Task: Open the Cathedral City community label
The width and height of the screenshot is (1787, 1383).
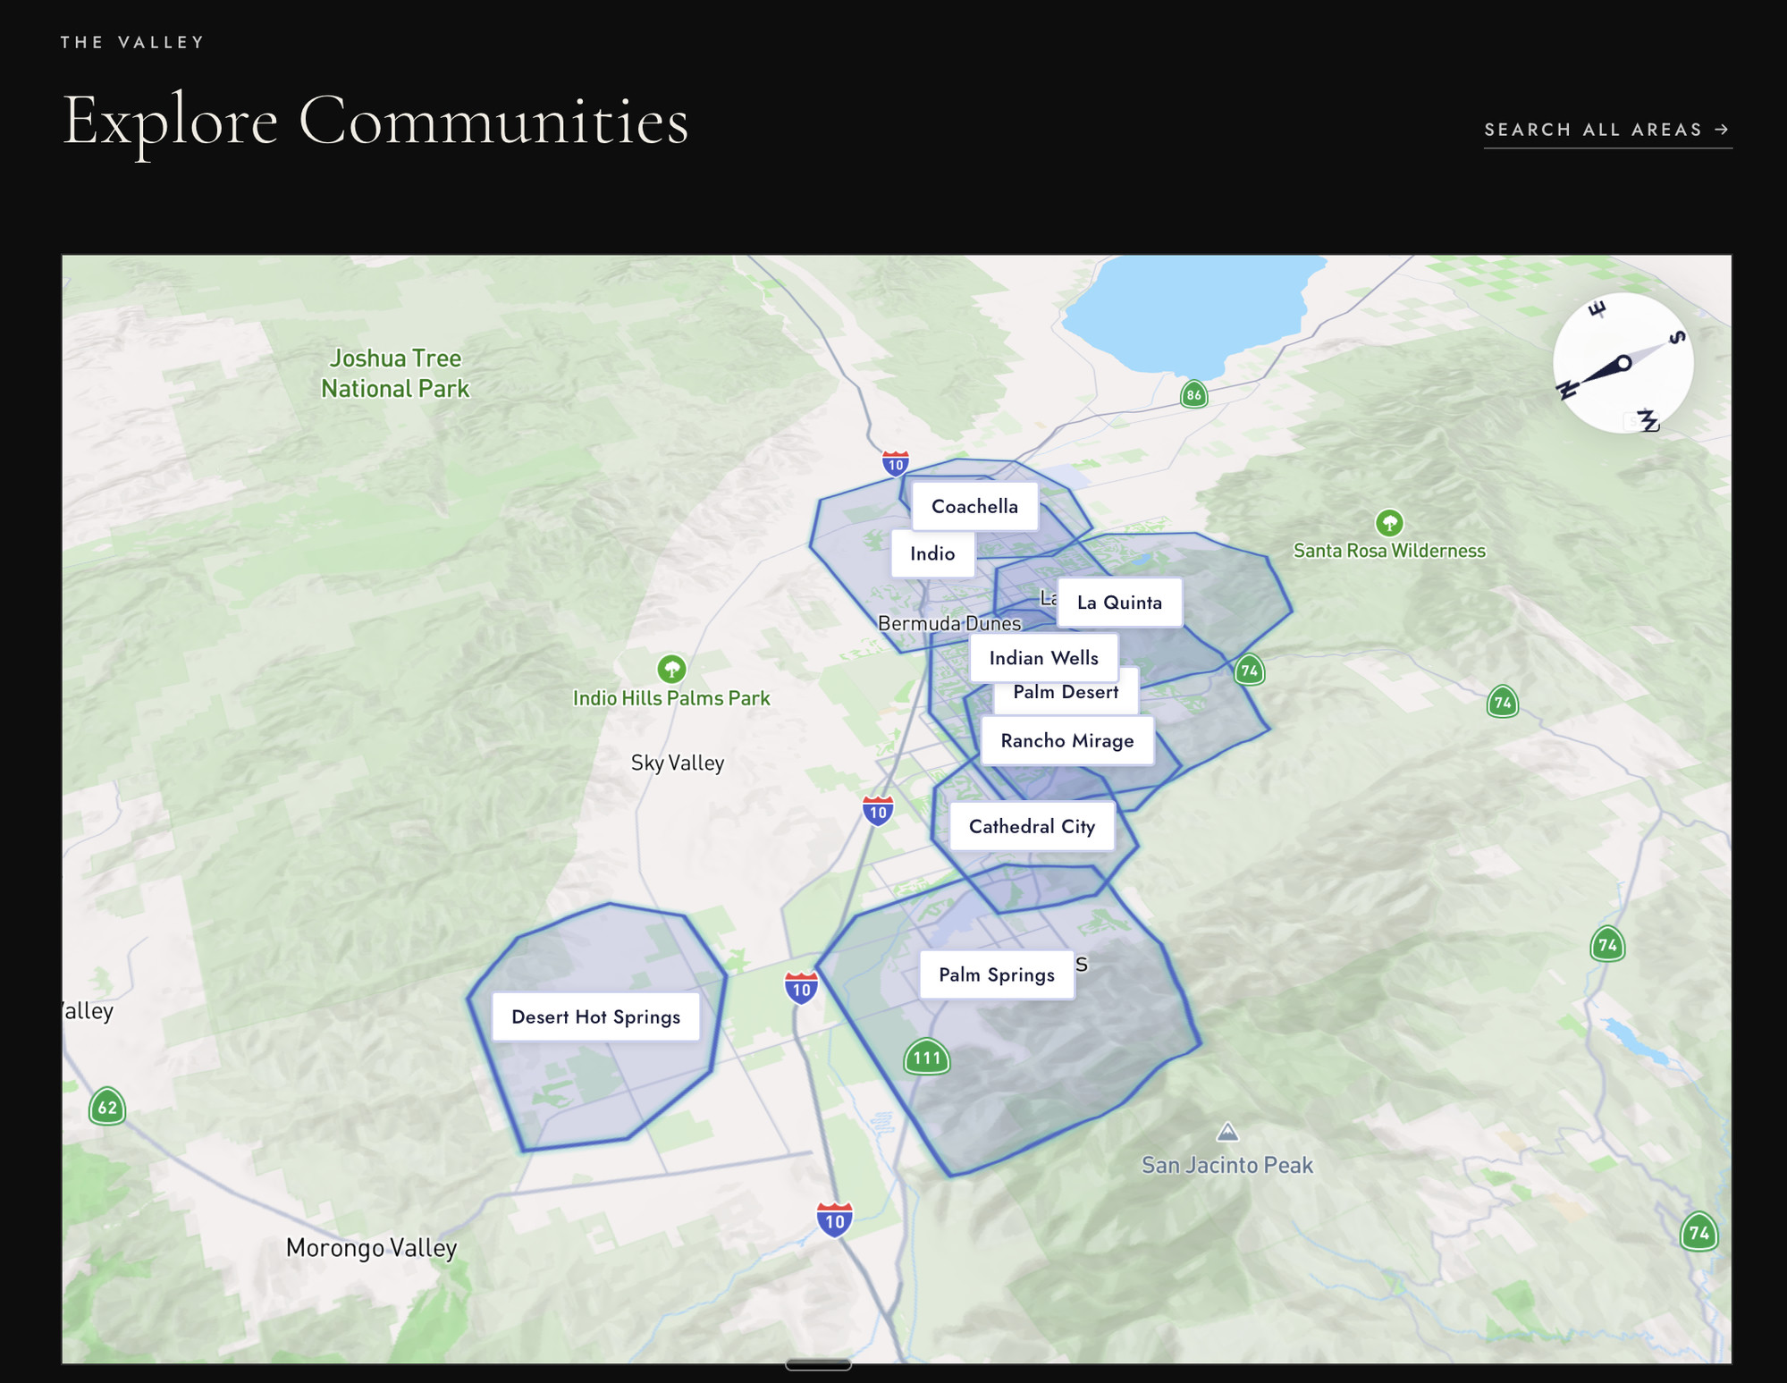Action: click(1032, 826)
